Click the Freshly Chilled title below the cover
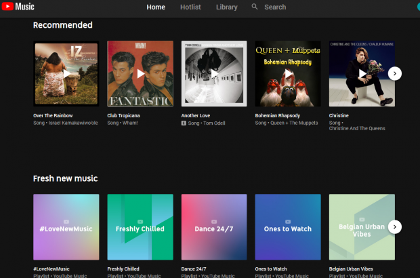The image size is (420, 278). click(123, 269)
